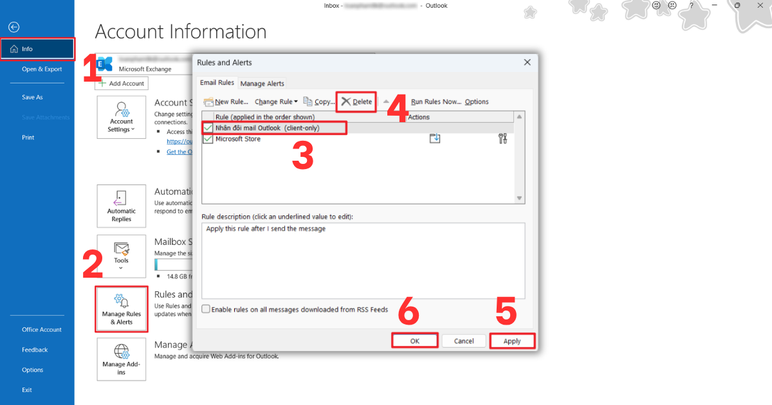Copy the selected rule with Copy button
The width and height of the screenshot is (772, 405).
click(x=319, y=102)
